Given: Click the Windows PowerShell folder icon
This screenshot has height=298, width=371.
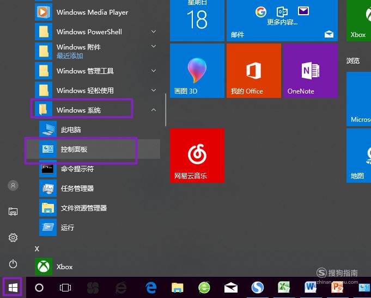Looking at the screenshot, I should pyautogui.click(x=44, y=32).
